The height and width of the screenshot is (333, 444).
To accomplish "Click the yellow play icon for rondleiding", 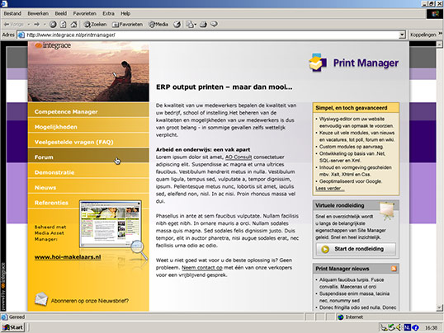I will 325,249.
